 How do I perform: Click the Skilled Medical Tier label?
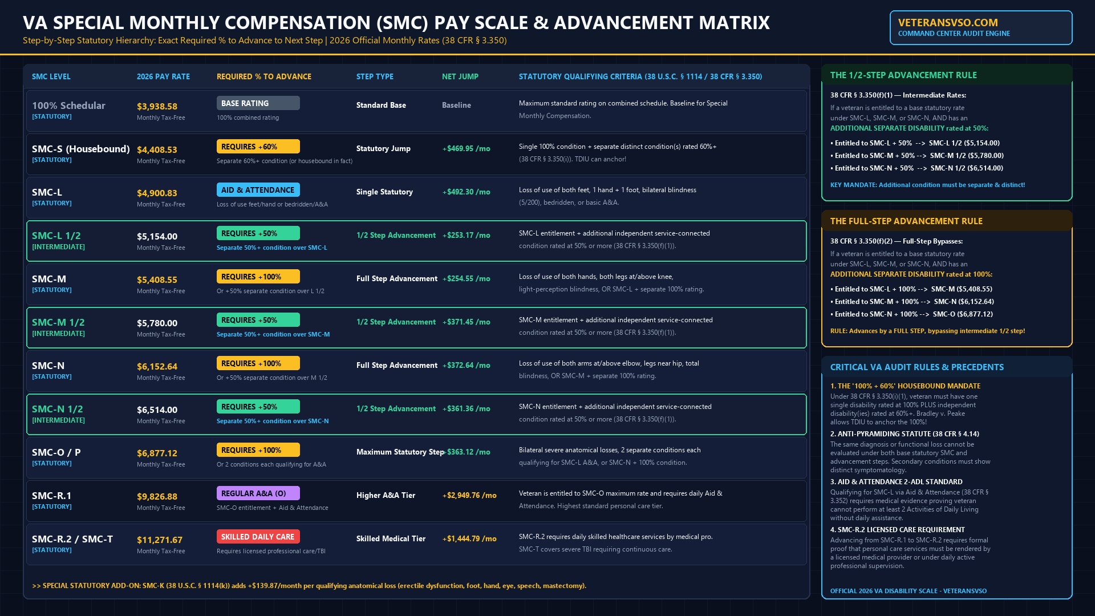point(391,538)
